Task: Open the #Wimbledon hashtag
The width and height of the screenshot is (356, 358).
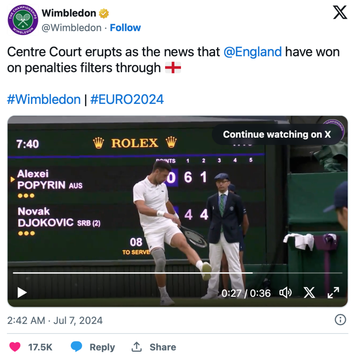Action: tap(44, 99)
